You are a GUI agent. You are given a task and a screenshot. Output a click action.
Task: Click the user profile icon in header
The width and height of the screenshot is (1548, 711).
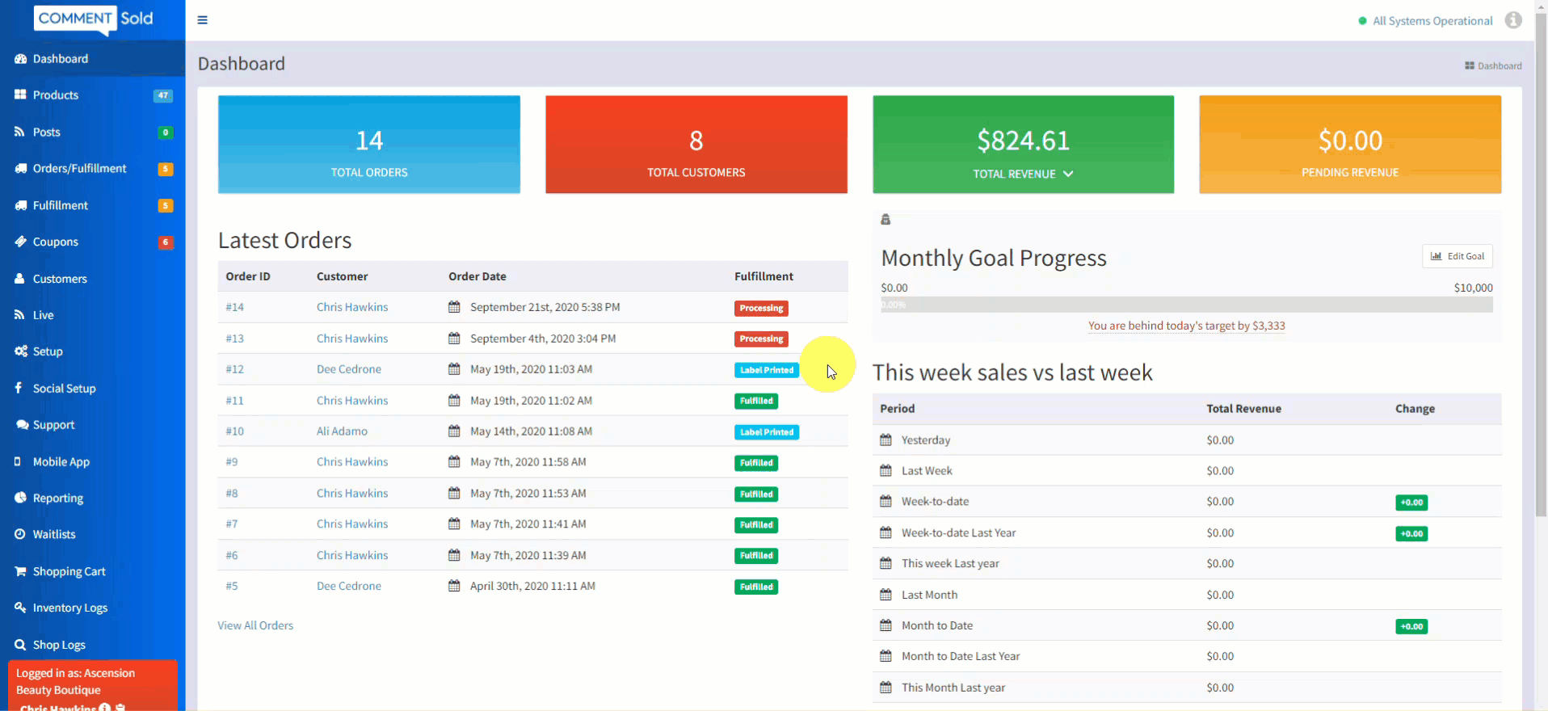(1512, 20)
